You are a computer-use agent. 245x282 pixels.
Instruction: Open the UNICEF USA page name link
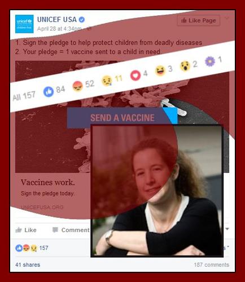pos(57,20)
